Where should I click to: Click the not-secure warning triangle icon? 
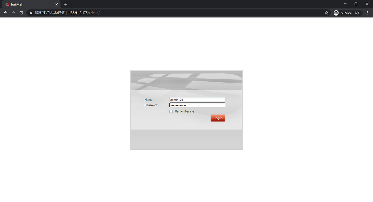[x=31, y=13]
